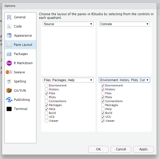
Task: Open the Console pane dropdown
Action: click(x=124, y=24)
